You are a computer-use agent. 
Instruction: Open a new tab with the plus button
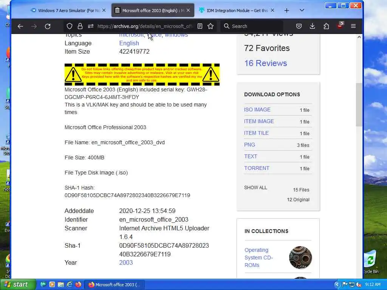click(x=286, y=10)
